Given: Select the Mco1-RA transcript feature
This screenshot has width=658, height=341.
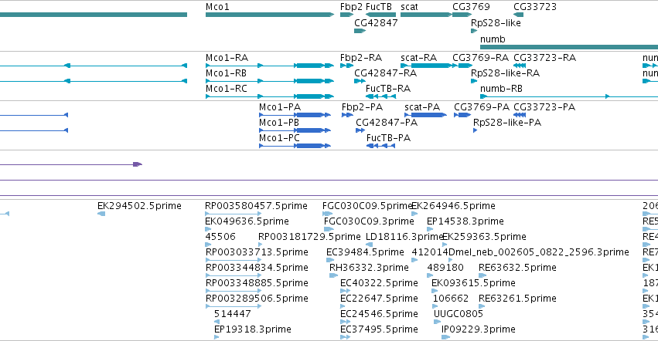Looking at the screenshot, I should 270,66.
